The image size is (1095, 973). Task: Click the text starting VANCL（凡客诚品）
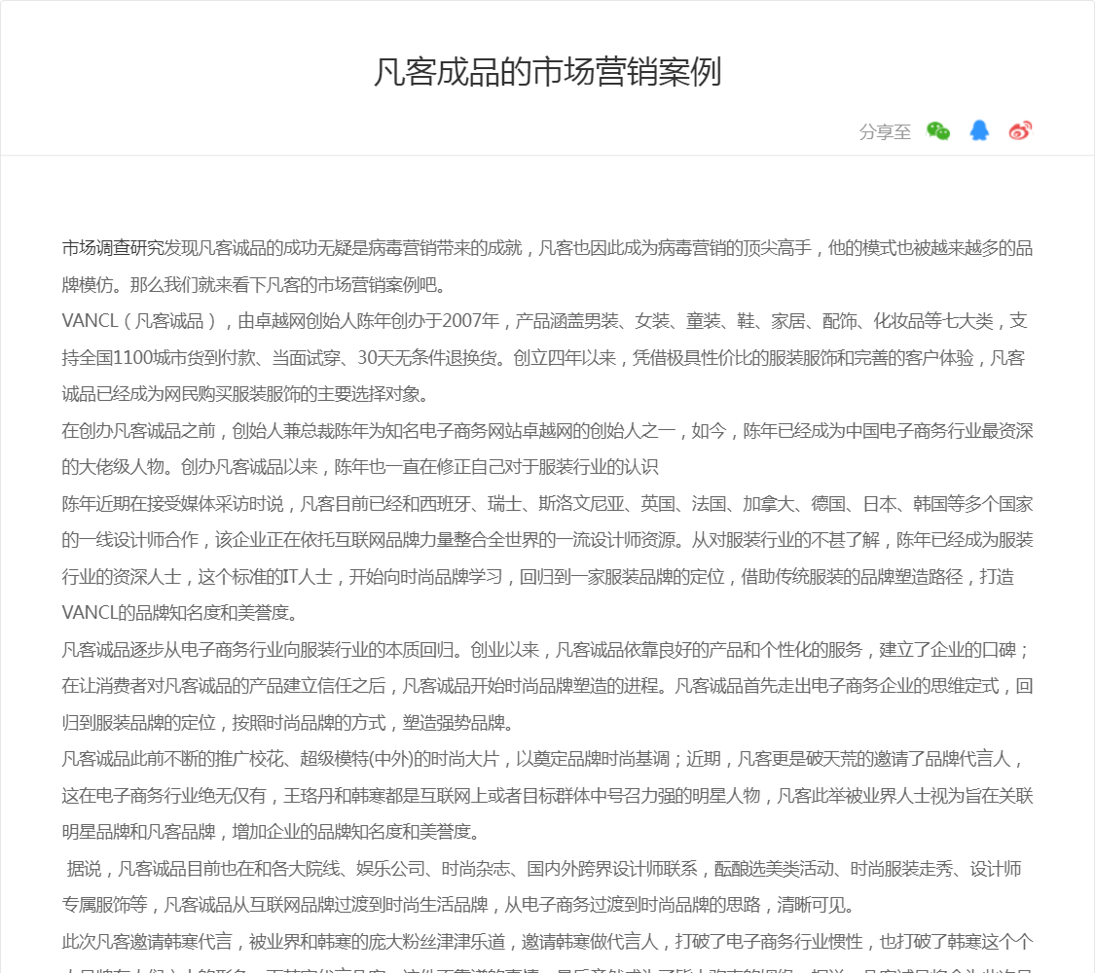point(544,321)
